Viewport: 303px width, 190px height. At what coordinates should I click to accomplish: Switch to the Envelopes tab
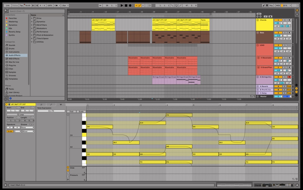pos(51,105)
